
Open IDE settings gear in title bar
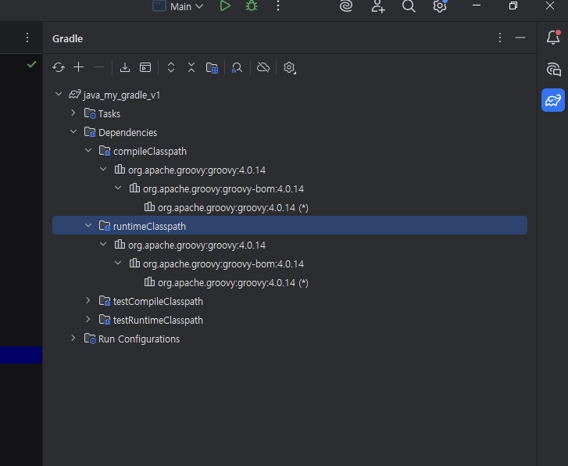coord(440,6)
